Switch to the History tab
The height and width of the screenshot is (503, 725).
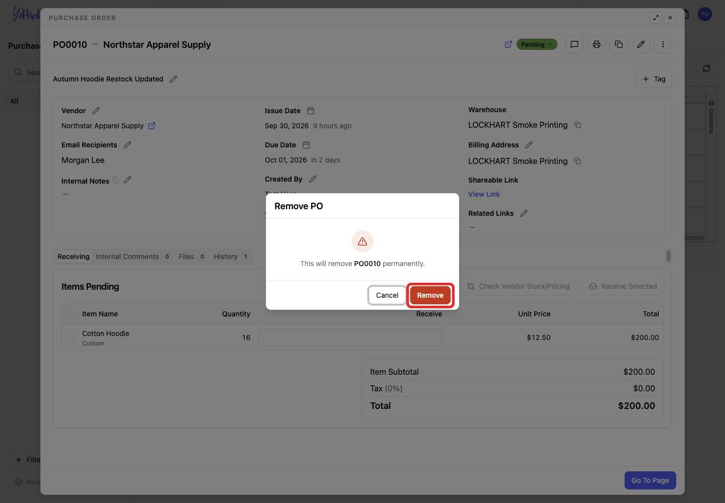pyautogui.click(x=231, y=257)
